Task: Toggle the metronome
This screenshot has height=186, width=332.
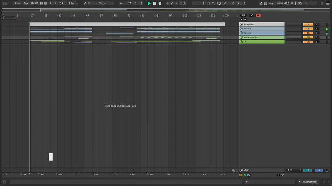Action: click(x=62, y=3)
